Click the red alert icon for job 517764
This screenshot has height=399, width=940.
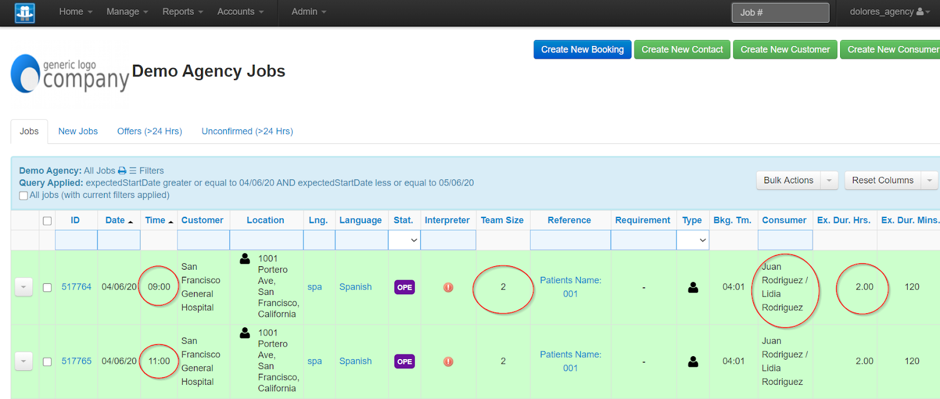pyautogui.click(x=448, y=287)
